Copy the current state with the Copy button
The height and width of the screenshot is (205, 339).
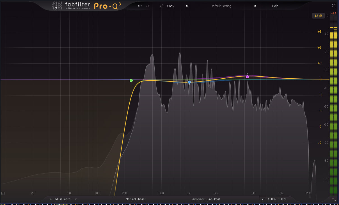point(171,6)
